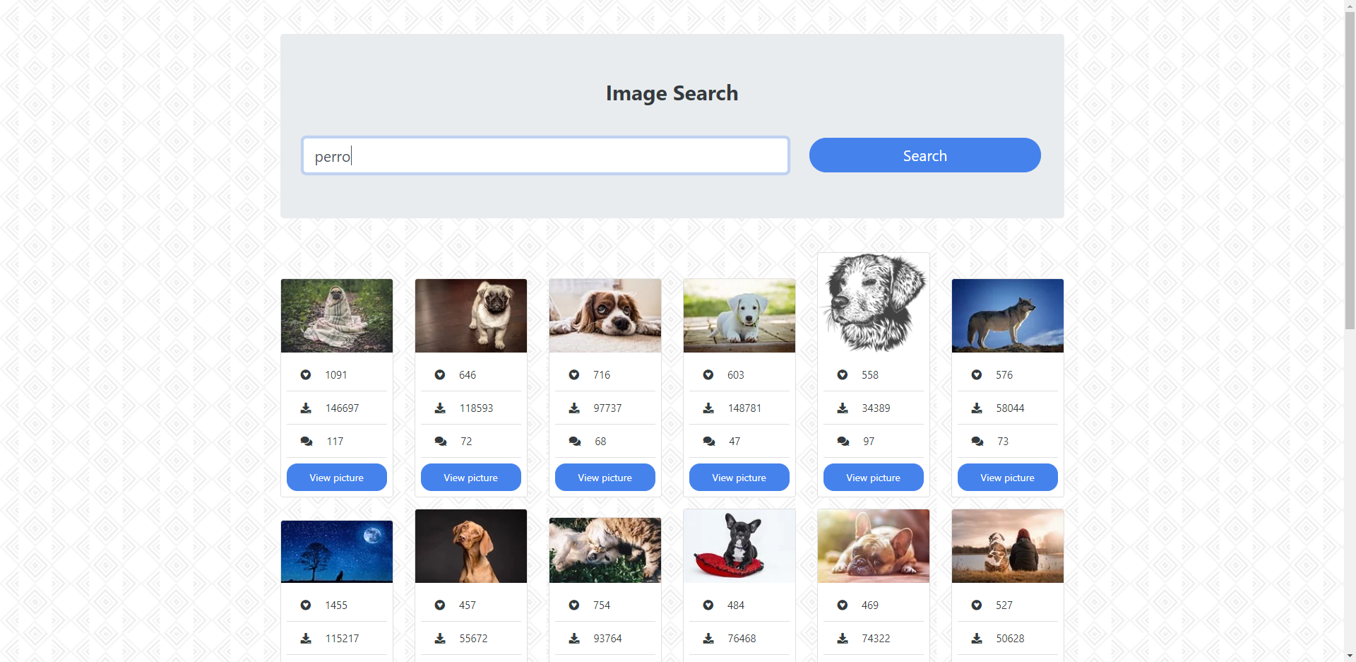The image size is (1356, 662).
Task: Click the heart icon next to 527
Action: tap(977, 605)
